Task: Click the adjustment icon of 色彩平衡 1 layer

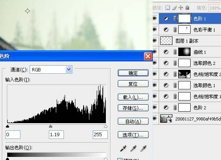Action: point(166,30)
